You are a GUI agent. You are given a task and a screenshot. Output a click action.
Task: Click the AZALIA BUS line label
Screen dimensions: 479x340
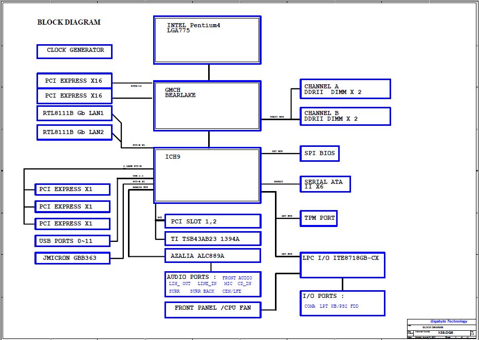140,187
